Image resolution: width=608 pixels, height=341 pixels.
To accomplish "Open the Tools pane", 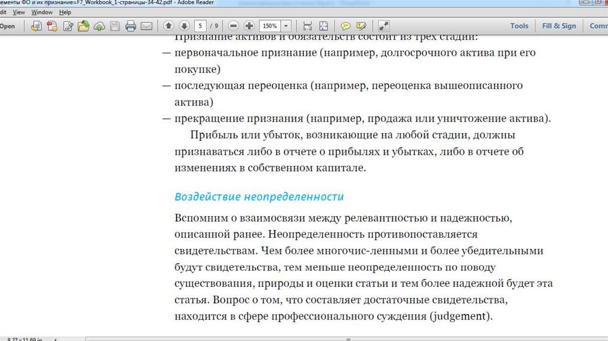I will (519, 26).
